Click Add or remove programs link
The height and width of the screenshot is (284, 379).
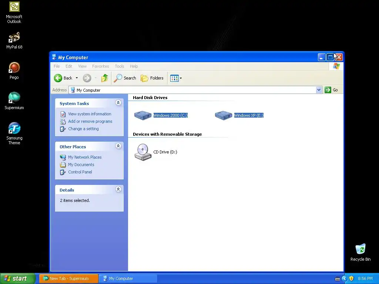[x=90, y=121]
